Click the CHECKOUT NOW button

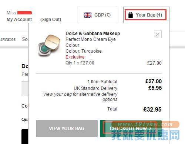pos(131,129)
